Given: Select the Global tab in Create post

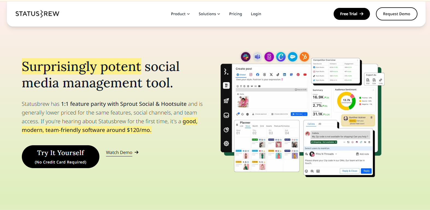Looking at the screenshot, I should tap(241, 75).
